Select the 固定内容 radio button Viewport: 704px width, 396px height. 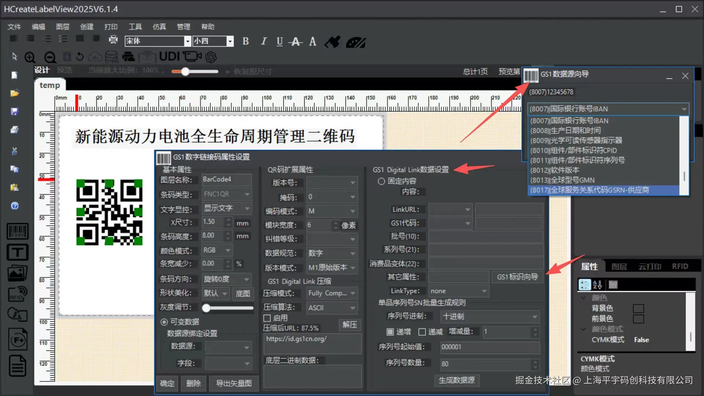point(381,181)
